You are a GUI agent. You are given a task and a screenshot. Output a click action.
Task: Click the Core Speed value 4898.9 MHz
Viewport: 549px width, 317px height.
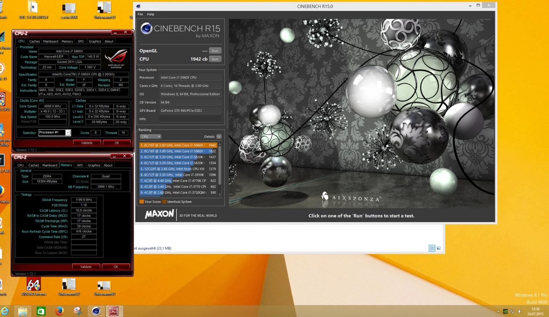[x=53, y=106]
